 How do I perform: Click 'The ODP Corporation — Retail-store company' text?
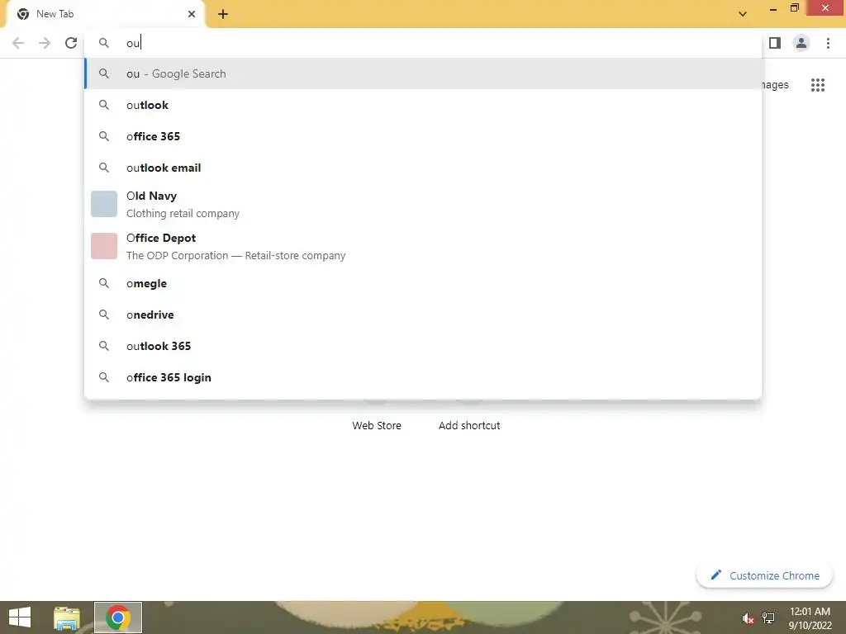[x=235, y=256]
